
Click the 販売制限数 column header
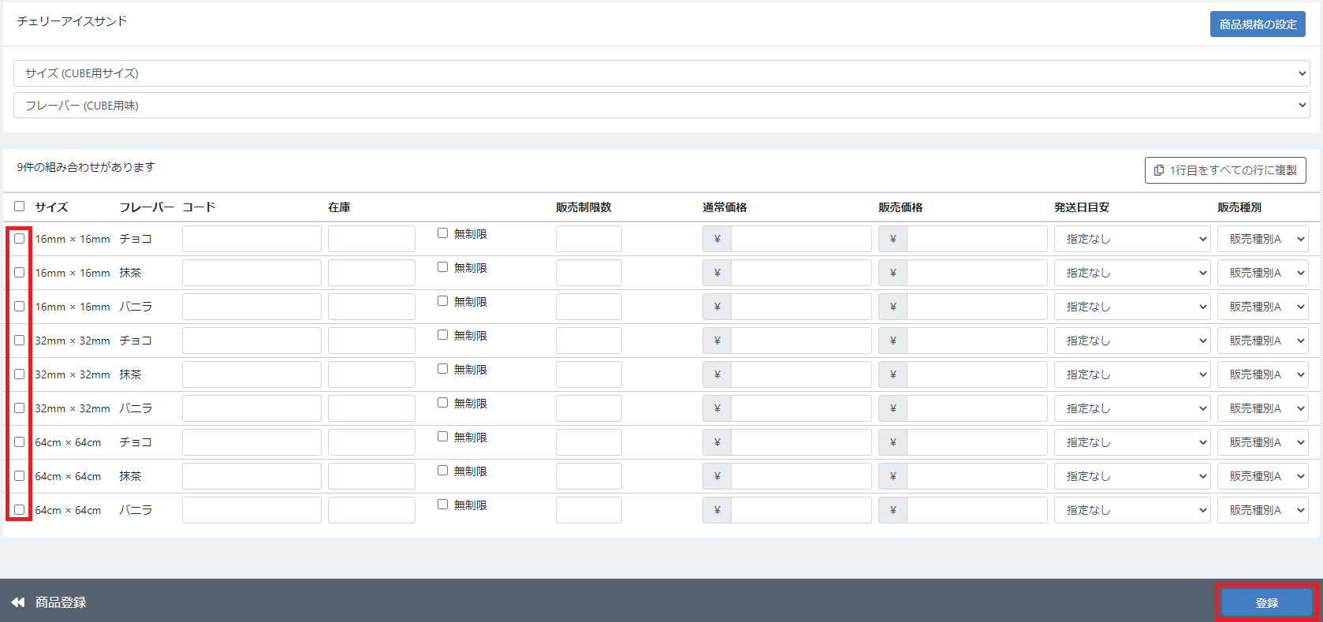[x=583, y=207]
